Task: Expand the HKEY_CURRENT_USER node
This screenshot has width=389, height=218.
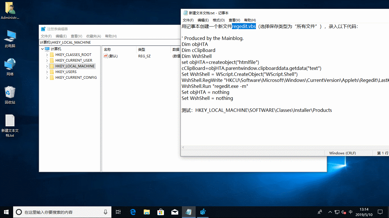Action: (x=47, y=60)
